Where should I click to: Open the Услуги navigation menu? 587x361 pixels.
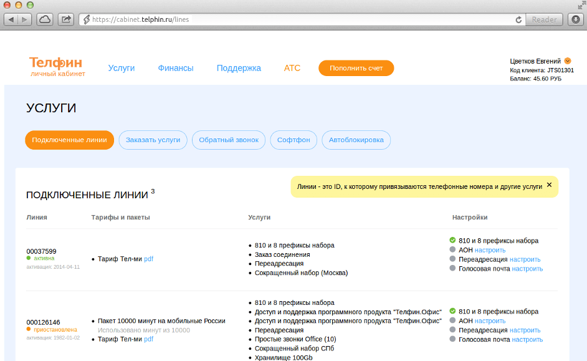pos(121,68)
